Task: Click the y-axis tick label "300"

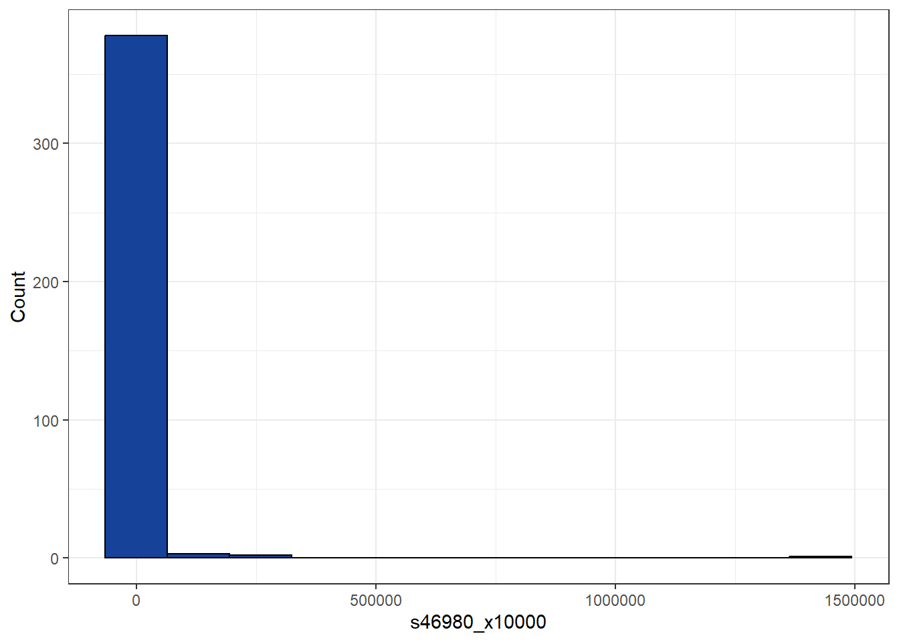Action: pyautogui.click(x=45, y=144)
